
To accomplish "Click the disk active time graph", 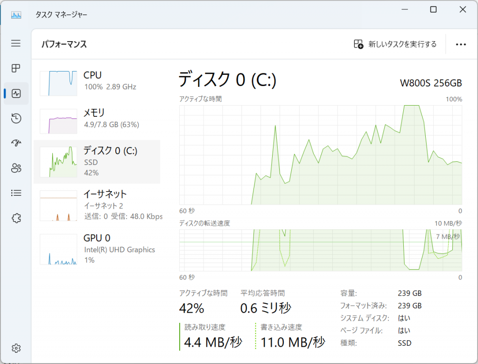I will pos(321,155).
